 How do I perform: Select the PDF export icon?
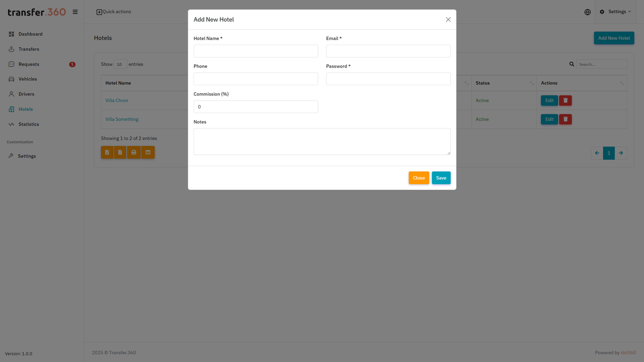120,152
